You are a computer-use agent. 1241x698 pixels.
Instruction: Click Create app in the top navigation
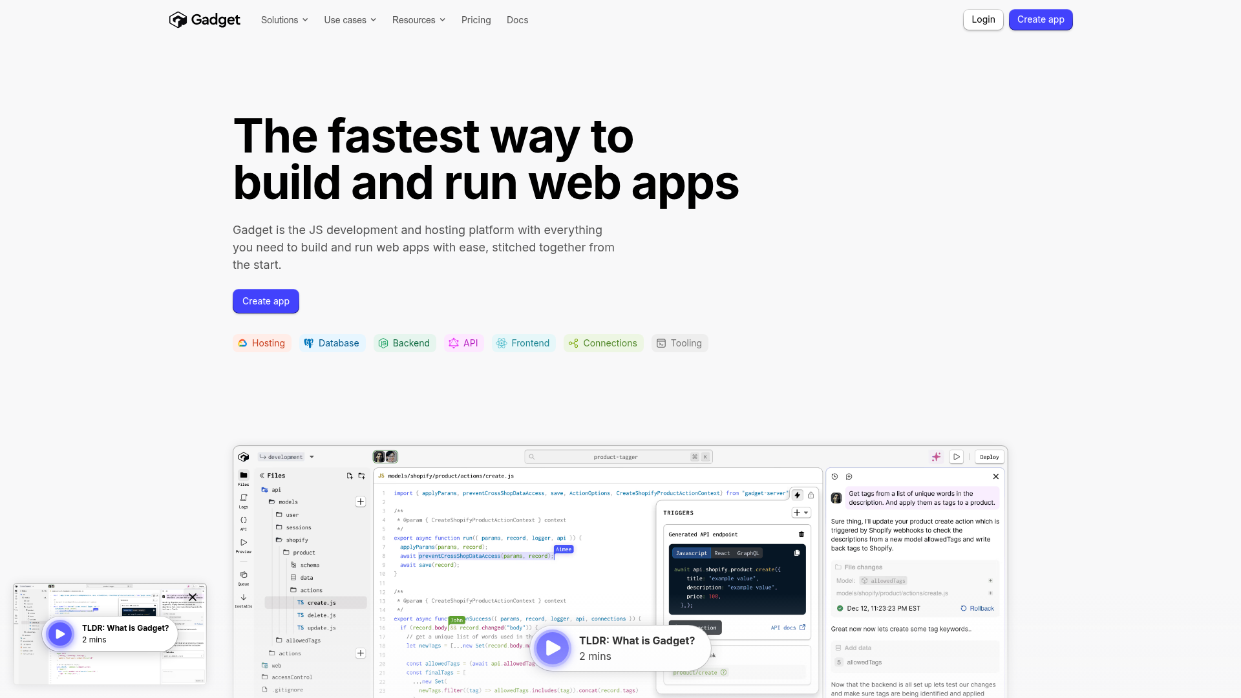(x=1041, y=19)
